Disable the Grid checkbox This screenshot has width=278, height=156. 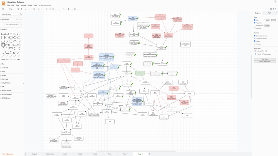[x=255, y=20]
